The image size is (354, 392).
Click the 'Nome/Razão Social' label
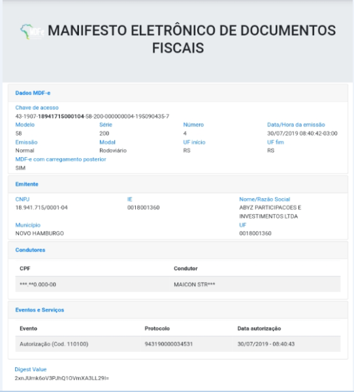[x=265, y=199]
